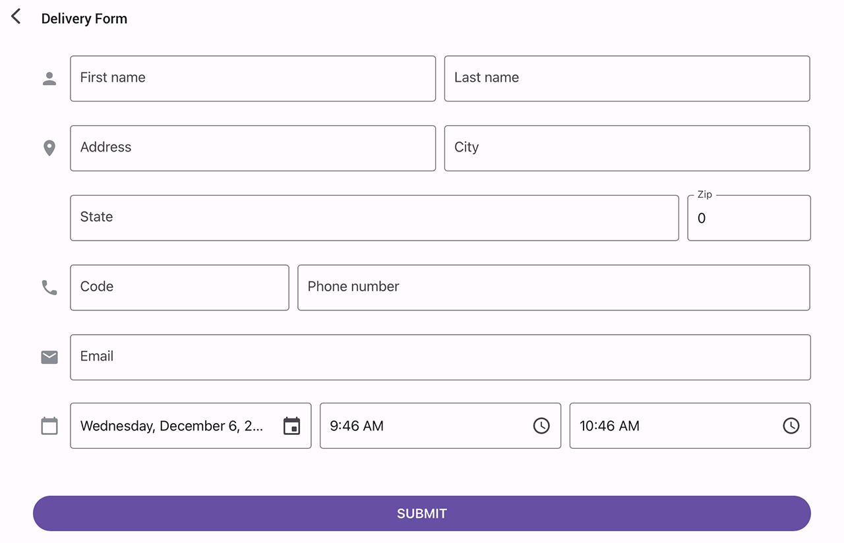The width and height of the screenshot is (844, 543).
Task: Open the clock picker for 10:46 AM
Action: click(x=791, y=426)
